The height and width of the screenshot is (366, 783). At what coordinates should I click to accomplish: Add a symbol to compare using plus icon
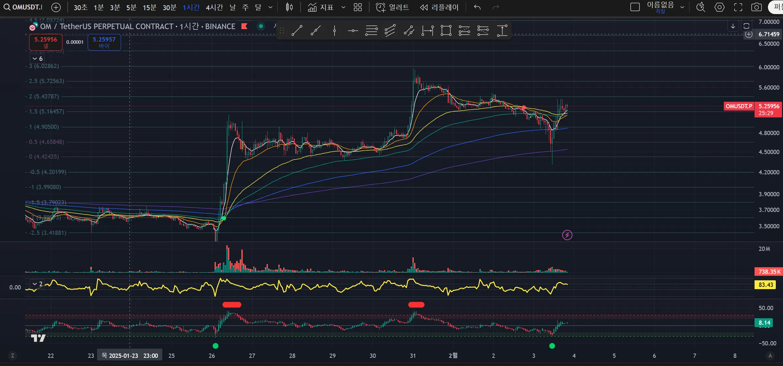pyautogui.click(x=56, y=7)
